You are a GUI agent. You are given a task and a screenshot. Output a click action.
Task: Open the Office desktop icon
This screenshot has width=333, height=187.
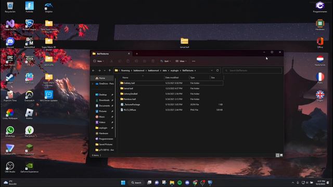coord(320,42)
